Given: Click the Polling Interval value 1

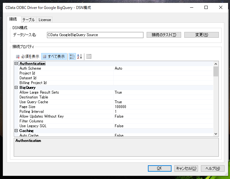Looking at the screenshot, I should coord(116,112).
